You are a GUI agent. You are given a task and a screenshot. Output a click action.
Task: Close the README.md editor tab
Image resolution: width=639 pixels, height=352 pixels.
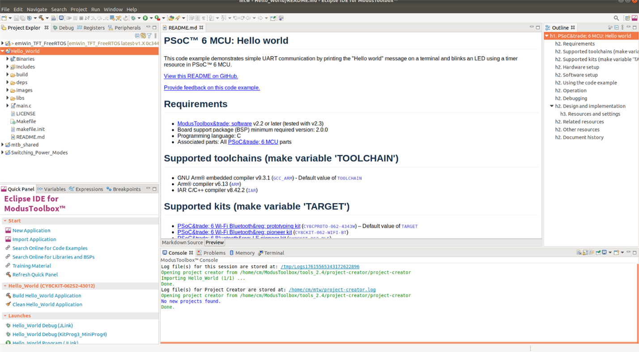pos(201,28)
